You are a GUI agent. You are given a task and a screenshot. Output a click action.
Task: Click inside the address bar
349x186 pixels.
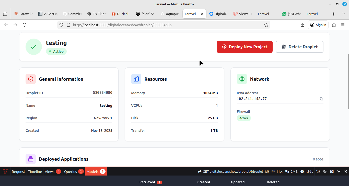[153, 25]
